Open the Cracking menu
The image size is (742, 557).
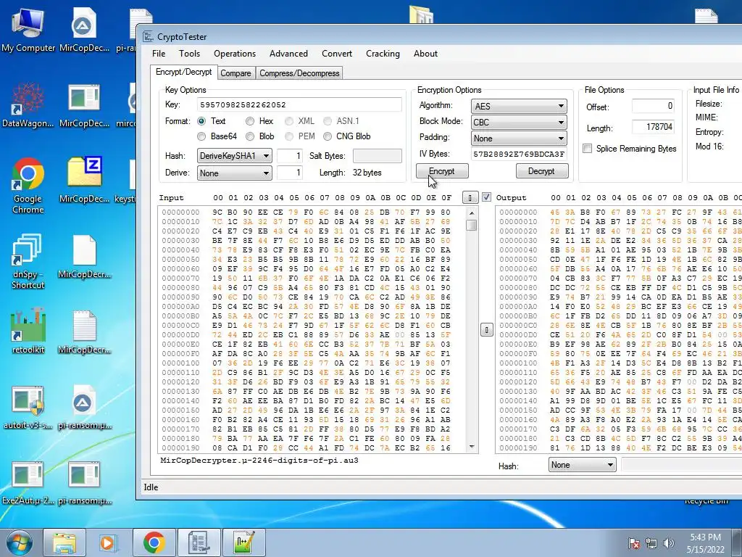pos(383,54)
